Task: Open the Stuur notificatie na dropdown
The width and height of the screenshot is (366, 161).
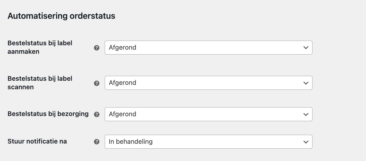Action: pos(208,142)
